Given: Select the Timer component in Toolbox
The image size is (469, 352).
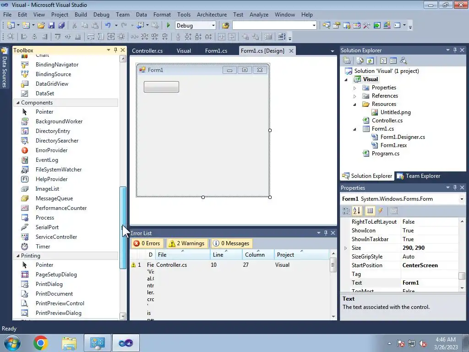Looking at the screenshot, I should point(43,246).
